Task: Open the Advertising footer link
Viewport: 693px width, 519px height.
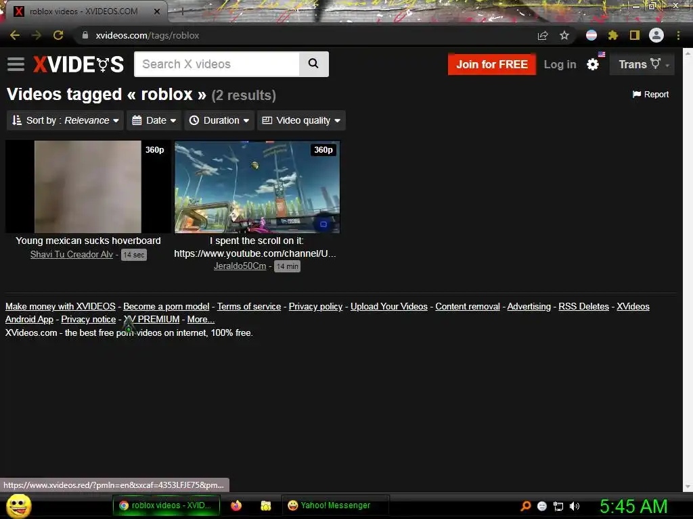Action: [529, 306]
